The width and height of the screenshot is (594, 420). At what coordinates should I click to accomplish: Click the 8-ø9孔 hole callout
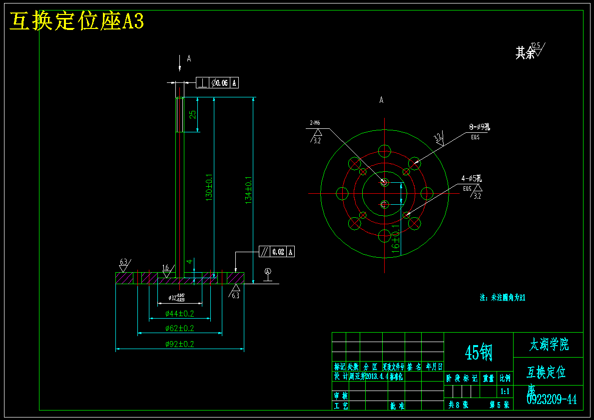pos(479,127)
